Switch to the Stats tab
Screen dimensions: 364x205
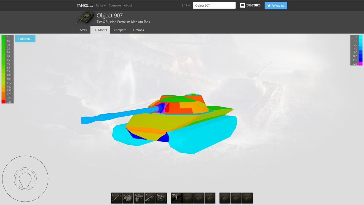(x=83, y=30)
